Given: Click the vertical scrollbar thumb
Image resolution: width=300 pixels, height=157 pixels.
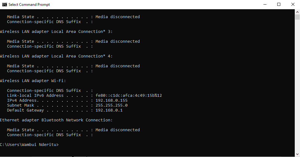Looking at the screenshot, I should click(297, 17).
